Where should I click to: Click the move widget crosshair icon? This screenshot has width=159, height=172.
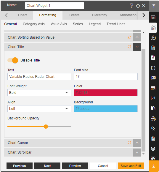138,6
